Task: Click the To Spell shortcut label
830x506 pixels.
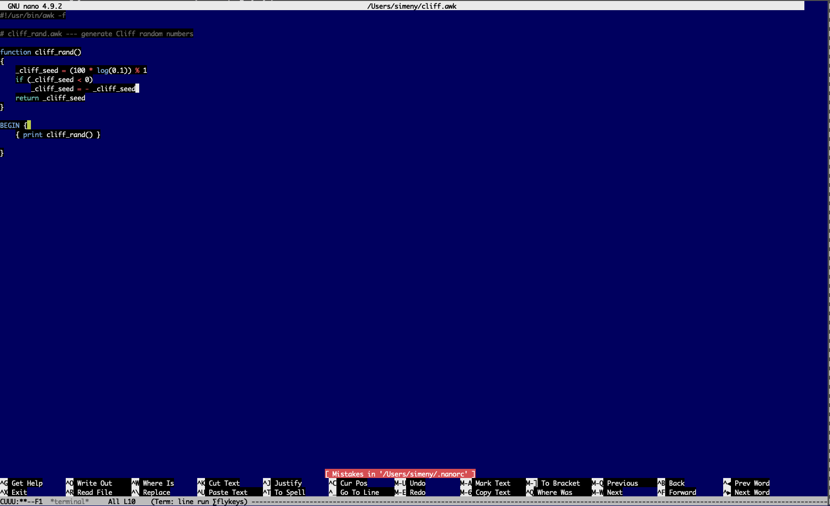Action: (x=290, y=492)
